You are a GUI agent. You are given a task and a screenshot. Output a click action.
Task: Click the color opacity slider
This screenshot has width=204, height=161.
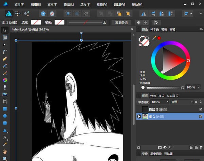(x=165, y=87)
